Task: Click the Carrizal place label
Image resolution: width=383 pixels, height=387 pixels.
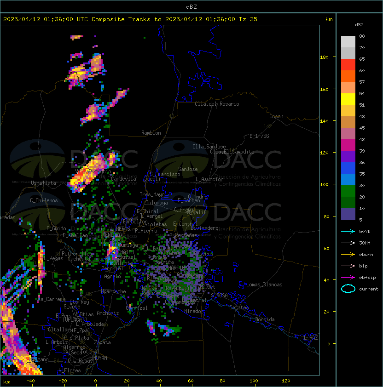Action: click(x=137, y=308)
